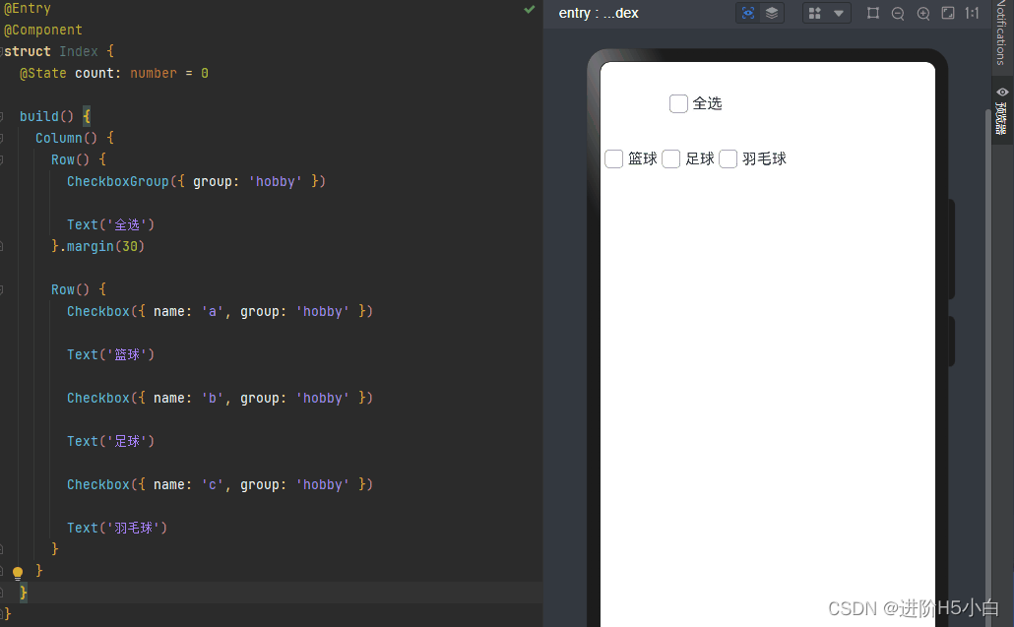This screenshot has width=1014, height=627.
Task: Select the components grid icon in Previewer toolbar
Action: [x=813, y=13]
